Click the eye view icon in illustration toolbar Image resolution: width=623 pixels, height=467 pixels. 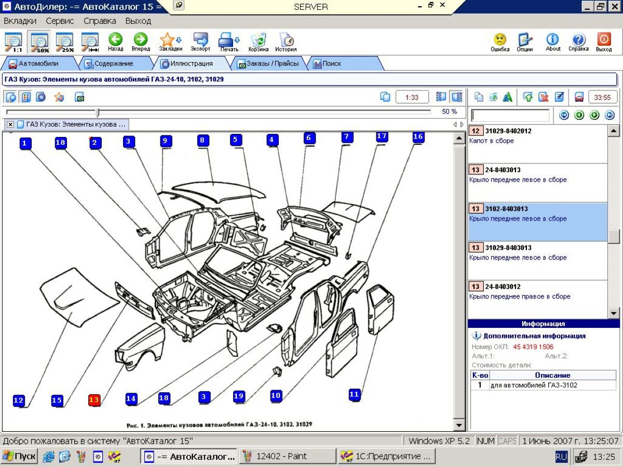click(x=79, y=97)
